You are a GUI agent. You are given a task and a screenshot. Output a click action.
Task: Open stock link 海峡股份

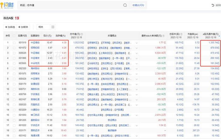point(35,68)
